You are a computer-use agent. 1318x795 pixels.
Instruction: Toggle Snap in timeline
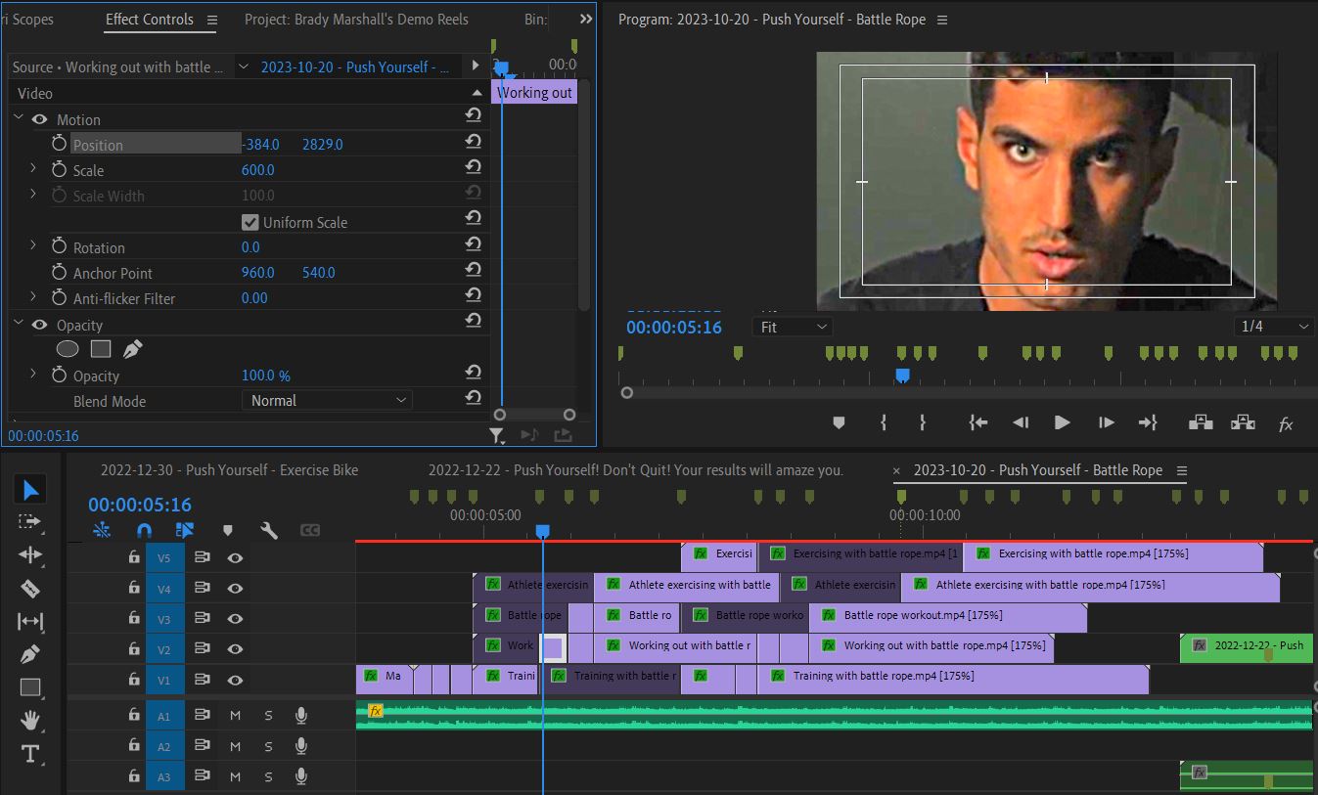point(144,530)
